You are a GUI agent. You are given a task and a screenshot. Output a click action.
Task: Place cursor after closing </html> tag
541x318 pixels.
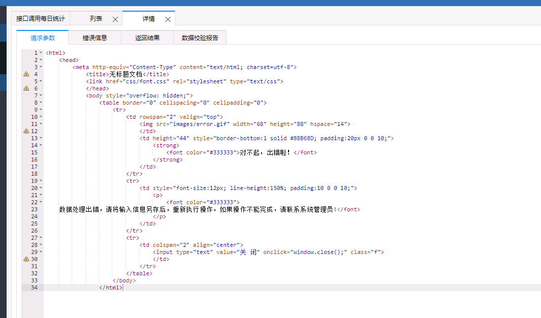(123, 288)
